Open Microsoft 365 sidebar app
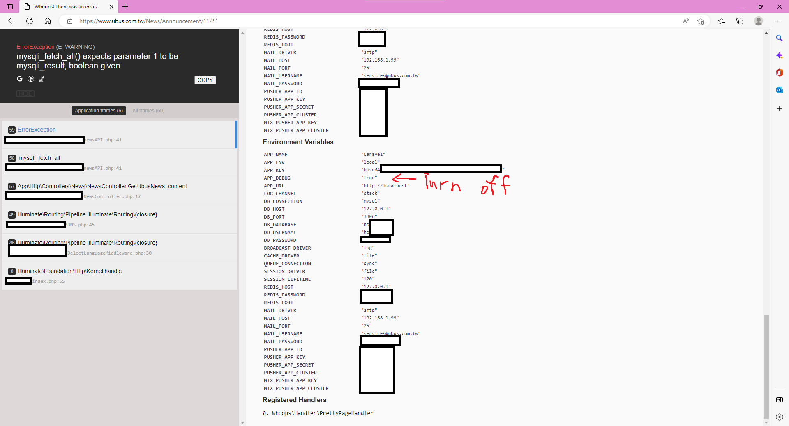The image size is (789, 426). [779, 73]
